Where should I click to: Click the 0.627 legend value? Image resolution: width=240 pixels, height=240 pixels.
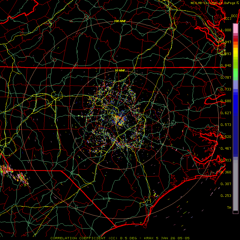tap(226, 113)
